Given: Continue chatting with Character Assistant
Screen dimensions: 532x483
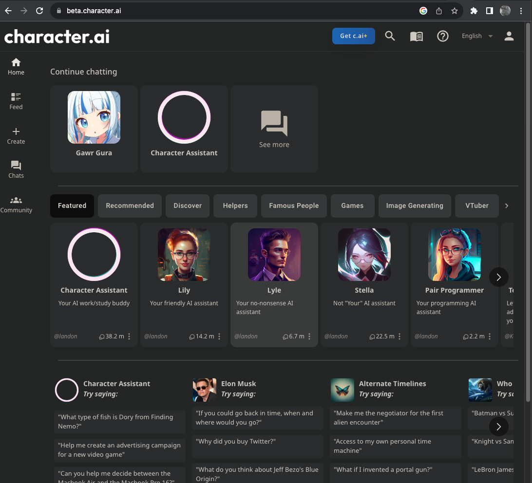Looking at the screenshot, I should click(184, 129).
